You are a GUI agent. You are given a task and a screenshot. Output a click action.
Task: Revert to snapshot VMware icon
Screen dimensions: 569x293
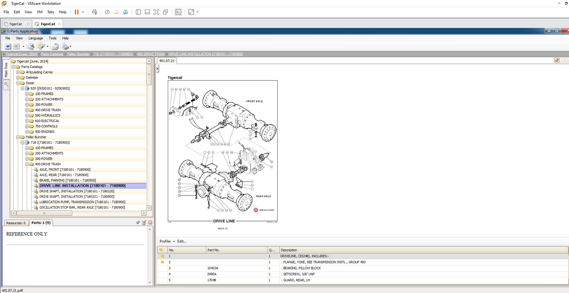(117, 12)
